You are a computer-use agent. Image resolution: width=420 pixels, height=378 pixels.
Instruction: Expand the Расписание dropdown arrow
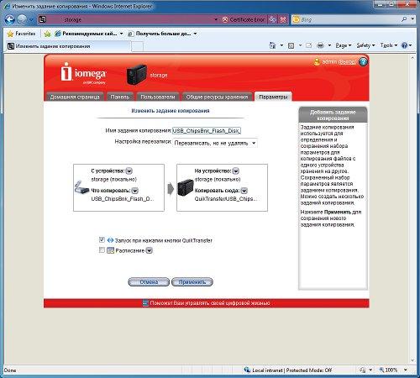tap(150, 250)
